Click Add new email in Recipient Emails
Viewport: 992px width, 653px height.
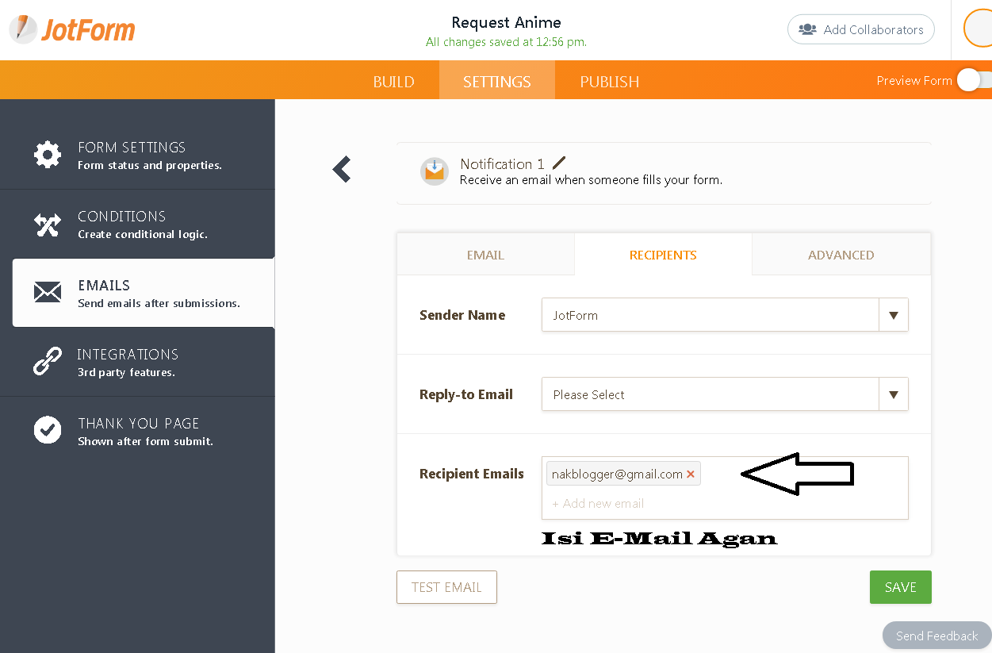(x=598, y=503)
